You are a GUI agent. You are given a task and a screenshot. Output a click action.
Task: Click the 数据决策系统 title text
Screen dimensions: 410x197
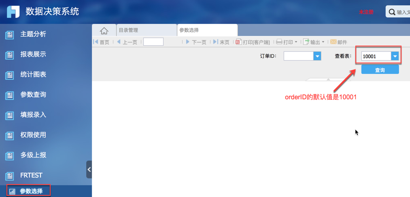pyautogui.click(x=52, y=12)
